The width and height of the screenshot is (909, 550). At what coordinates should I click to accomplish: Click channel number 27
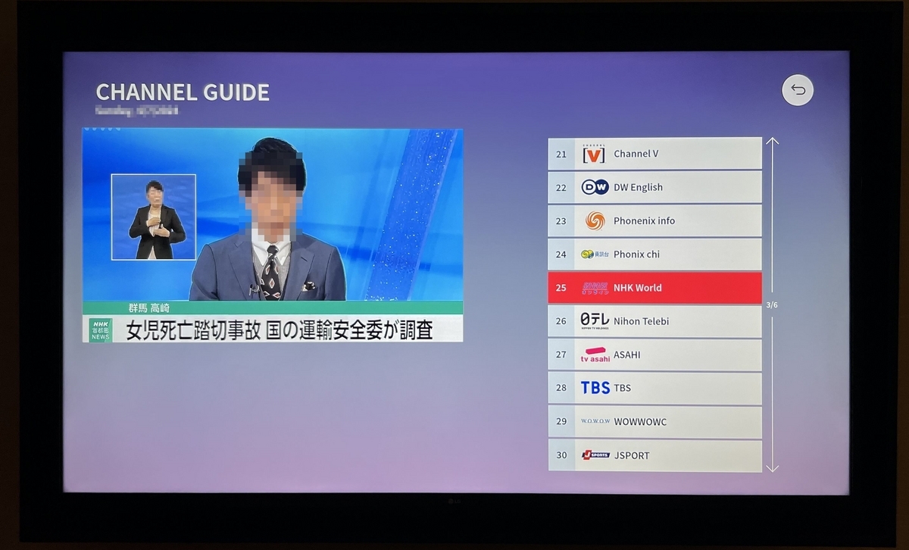(x=561, y=355)
